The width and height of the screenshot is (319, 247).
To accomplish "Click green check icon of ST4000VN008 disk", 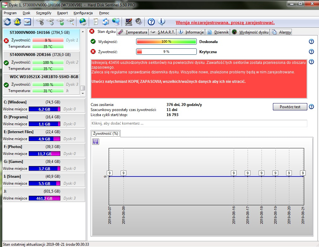I will tap(6, 63).
